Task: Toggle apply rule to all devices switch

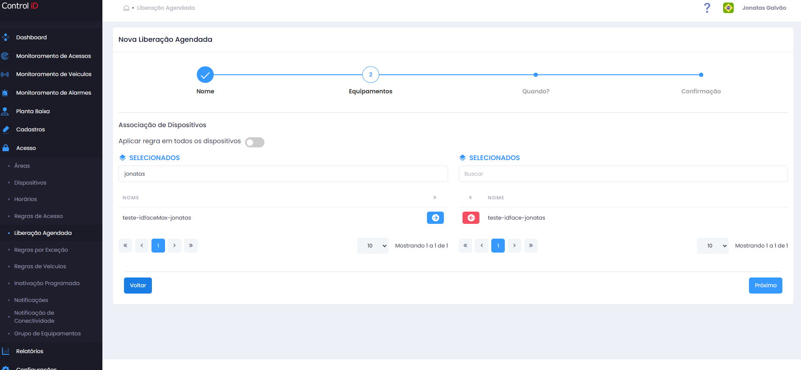Action: tap(255, 142)
